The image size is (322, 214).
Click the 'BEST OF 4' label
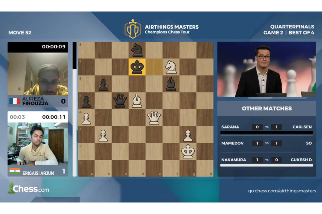301,33
